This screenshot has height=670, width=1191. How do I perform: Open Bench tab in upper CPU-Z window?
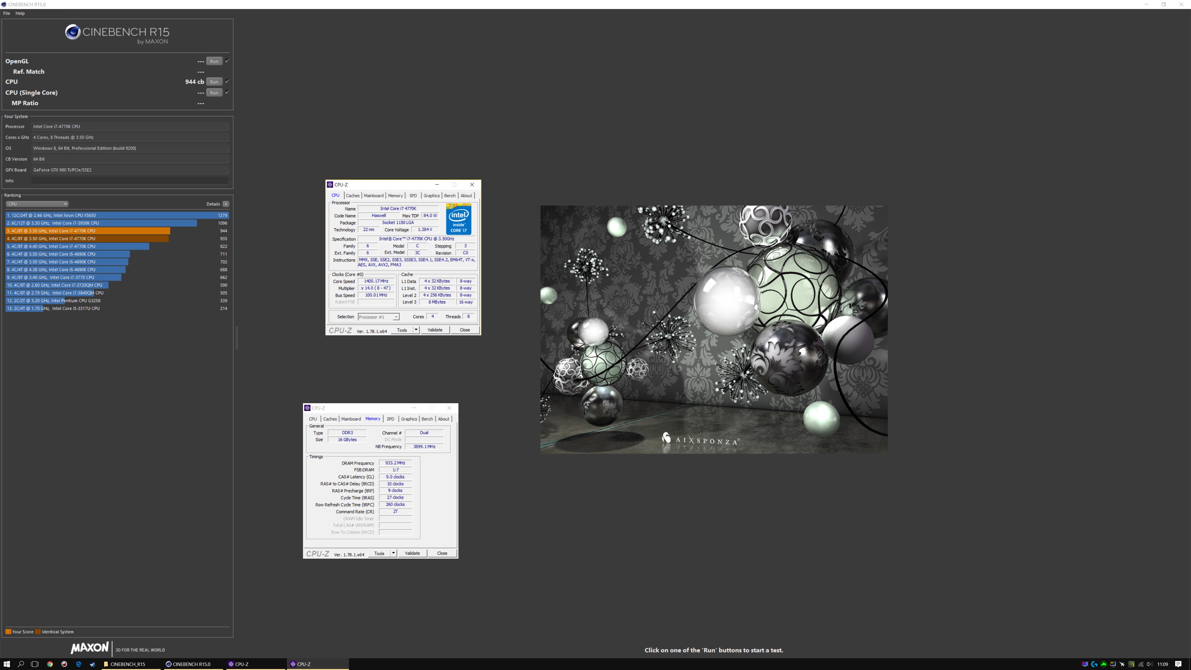click(449, 196)
